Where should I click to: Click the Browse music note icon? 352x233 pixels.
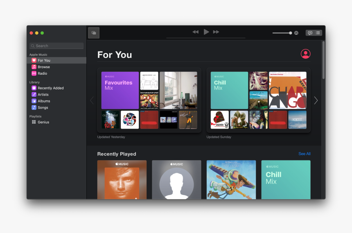coord(34,67)
